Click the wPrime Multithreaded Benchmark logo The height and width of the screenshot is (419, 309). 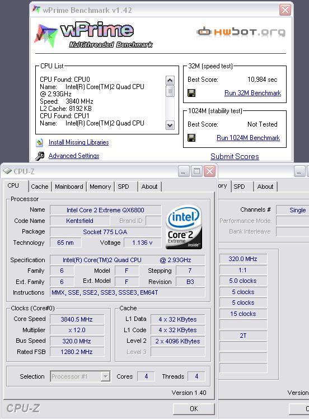93,35
